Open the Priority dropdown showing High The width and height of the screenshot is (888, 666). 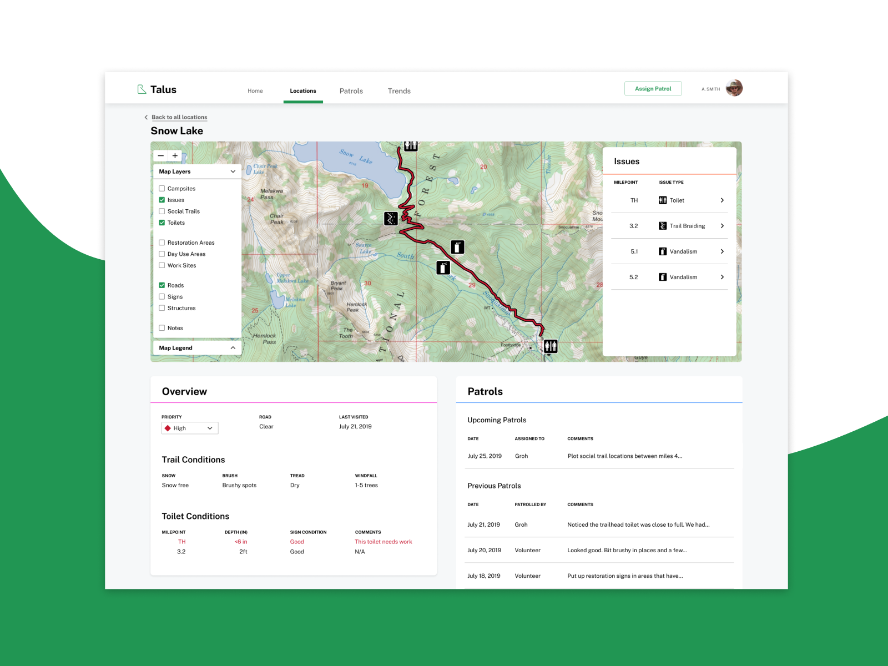[189, 428]
